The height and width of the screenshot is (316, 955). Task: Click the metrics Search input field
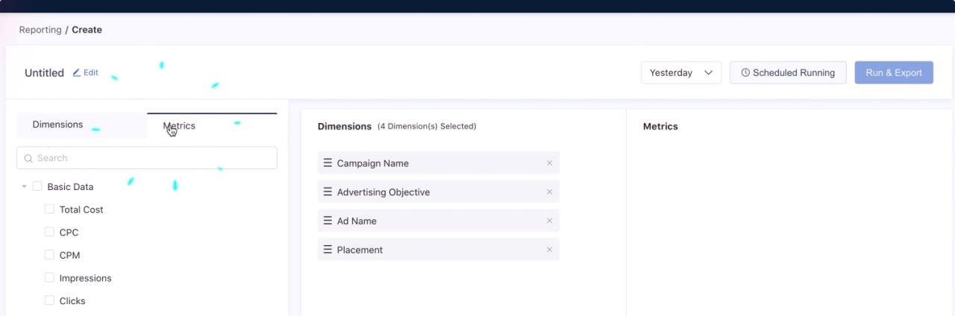(x=147, y=158)
